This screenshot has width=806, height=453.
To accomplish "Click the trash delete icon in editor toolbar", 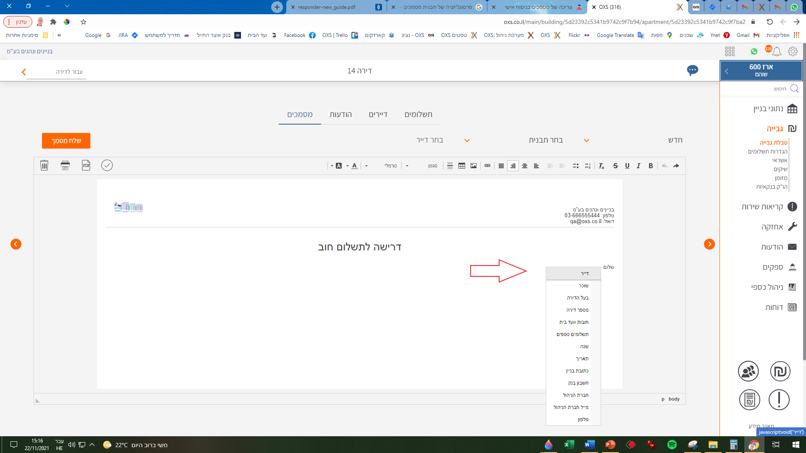I will (x=44, y=165).
